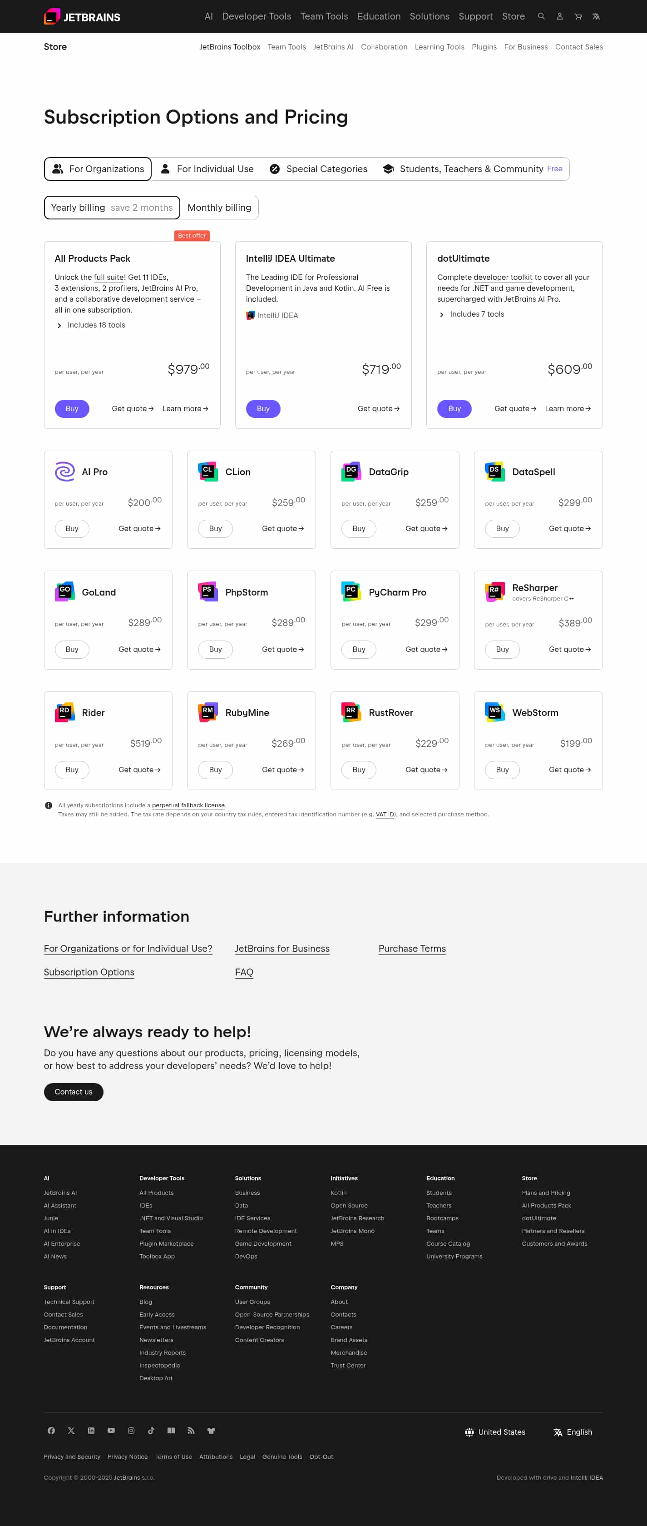
Task: Open Contact Sales in Store submenu
Action: [579, 47]
